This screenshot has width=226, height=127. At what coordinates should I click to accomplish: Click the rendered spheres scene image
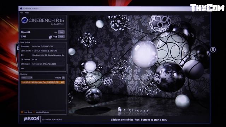pyautogui.click(x=139, y=65)
